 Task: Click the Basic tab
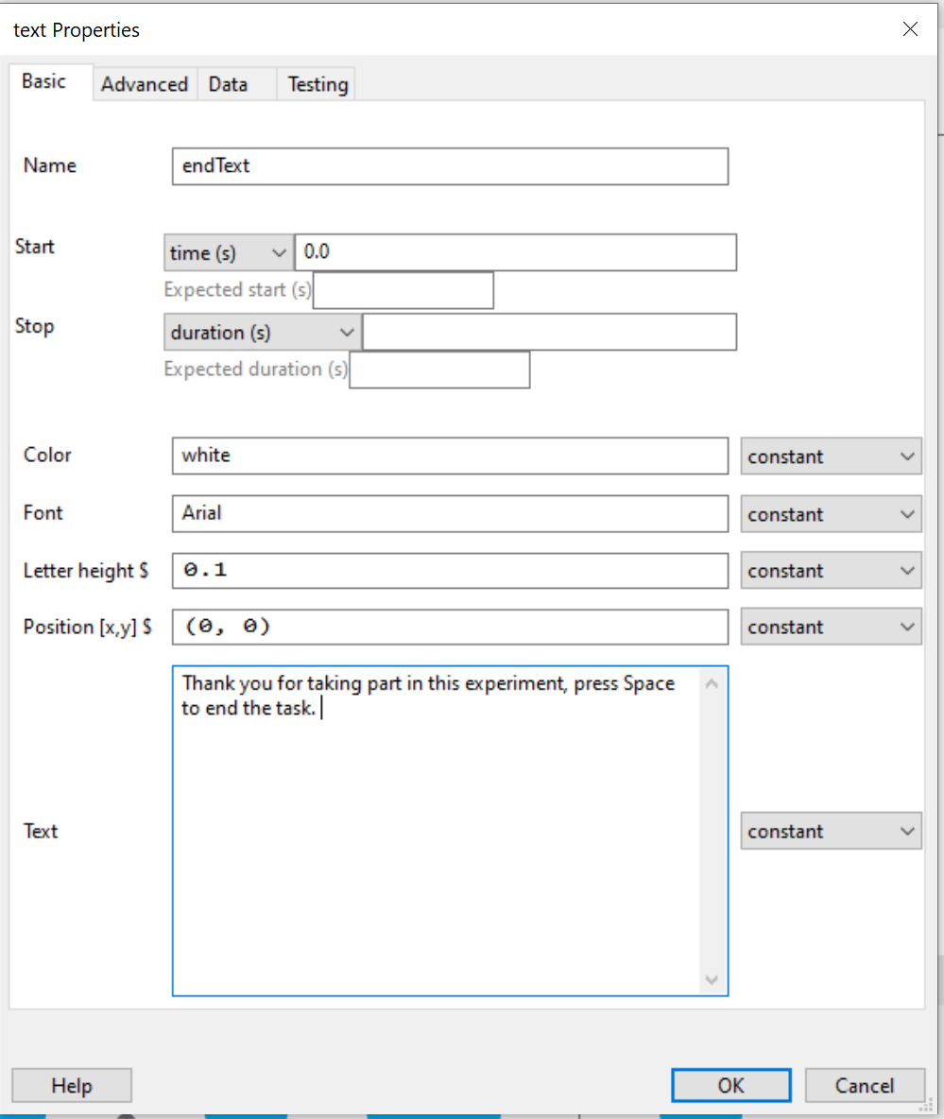coord(44,81)
